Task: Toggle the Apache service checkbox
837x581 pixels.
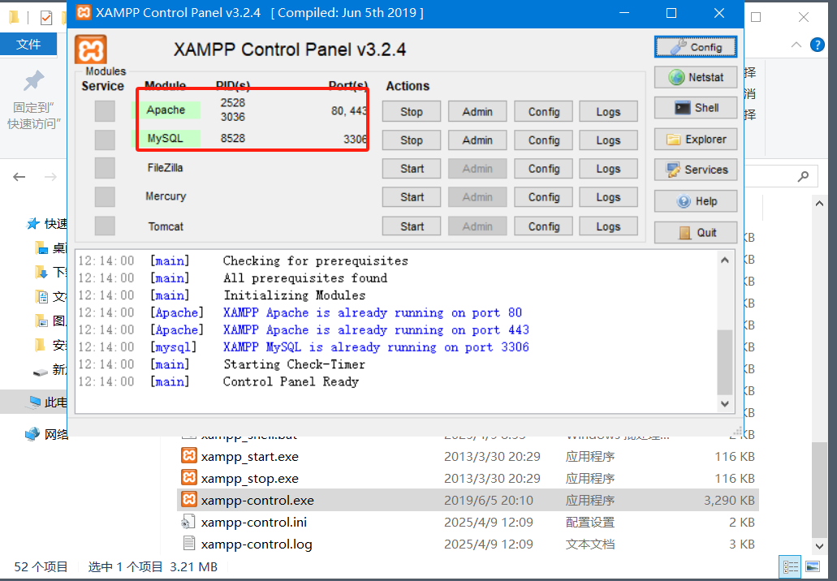Action: tap(105, 111)
